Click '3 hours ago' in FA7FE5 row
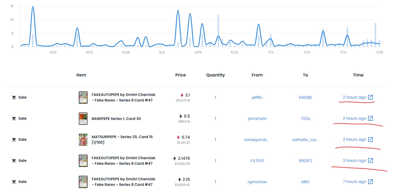393x189 pixels. pyautogui.click(x=354, y=160)
